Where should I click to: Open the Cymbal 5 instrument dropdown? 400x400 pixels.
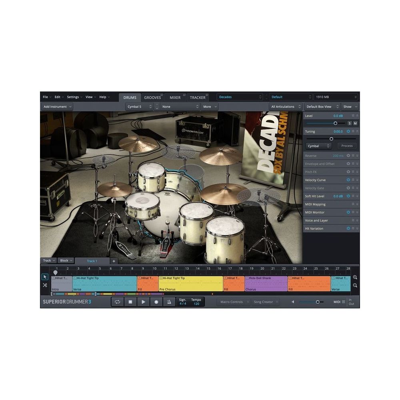(139, 106)
